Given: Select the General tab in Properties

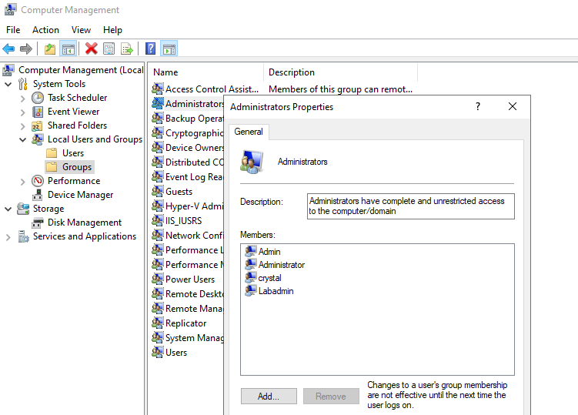Looking at the screenshot, I should click(249, 132).
